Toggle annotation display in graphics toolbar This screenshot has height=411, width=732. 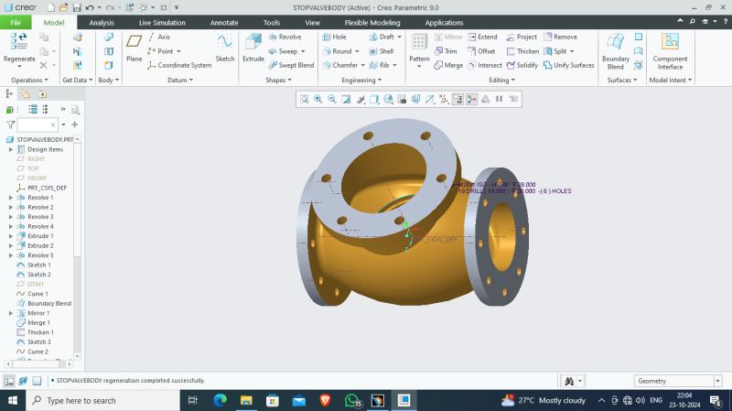tap(457, 99)
